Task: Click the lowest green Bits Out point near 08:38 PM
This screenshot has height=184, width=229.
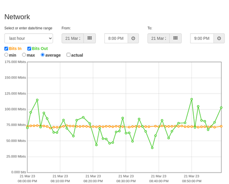Action: tap(152, 148)
